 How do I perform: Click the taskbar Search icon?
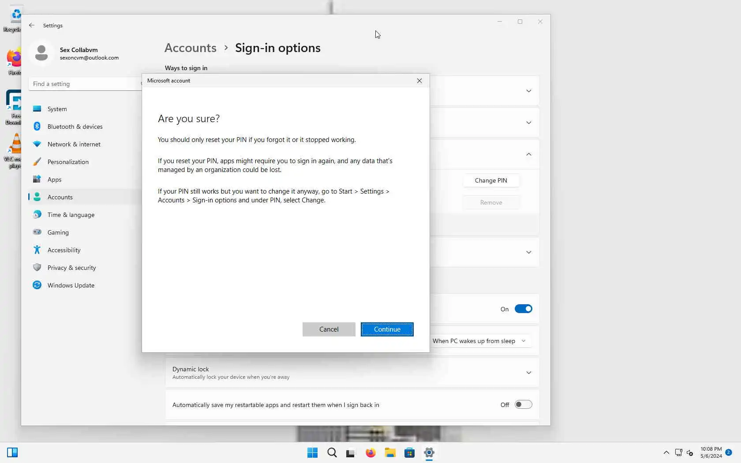coord(332,452)
